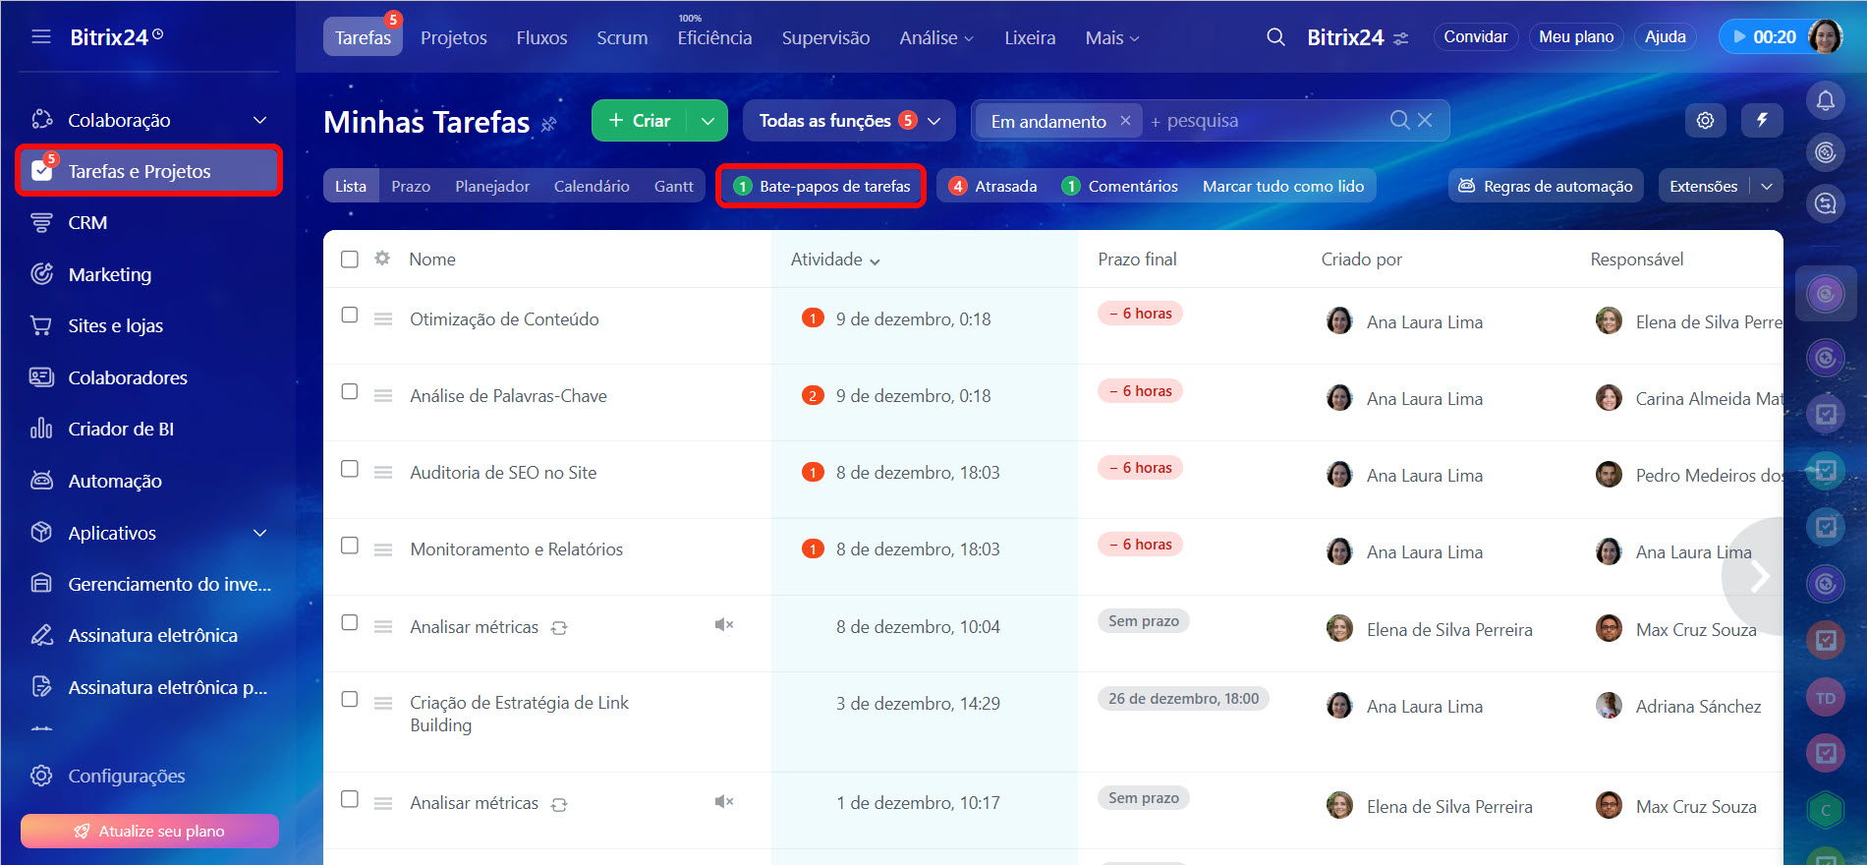Click the muted speaker icon on Analisar métricas
Viewport: 1867px width, 865px height.
click(x=724, y=625)
